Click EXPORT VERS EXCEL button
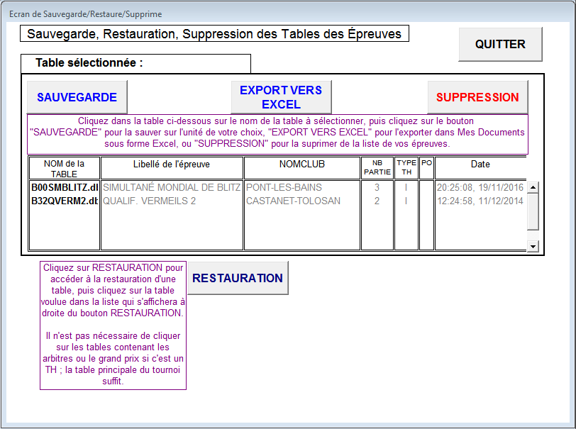576x429 pixels. (281, 97)
